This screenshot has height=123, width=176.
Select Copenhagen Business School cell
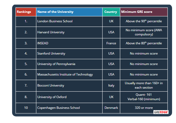click(59, 108)
